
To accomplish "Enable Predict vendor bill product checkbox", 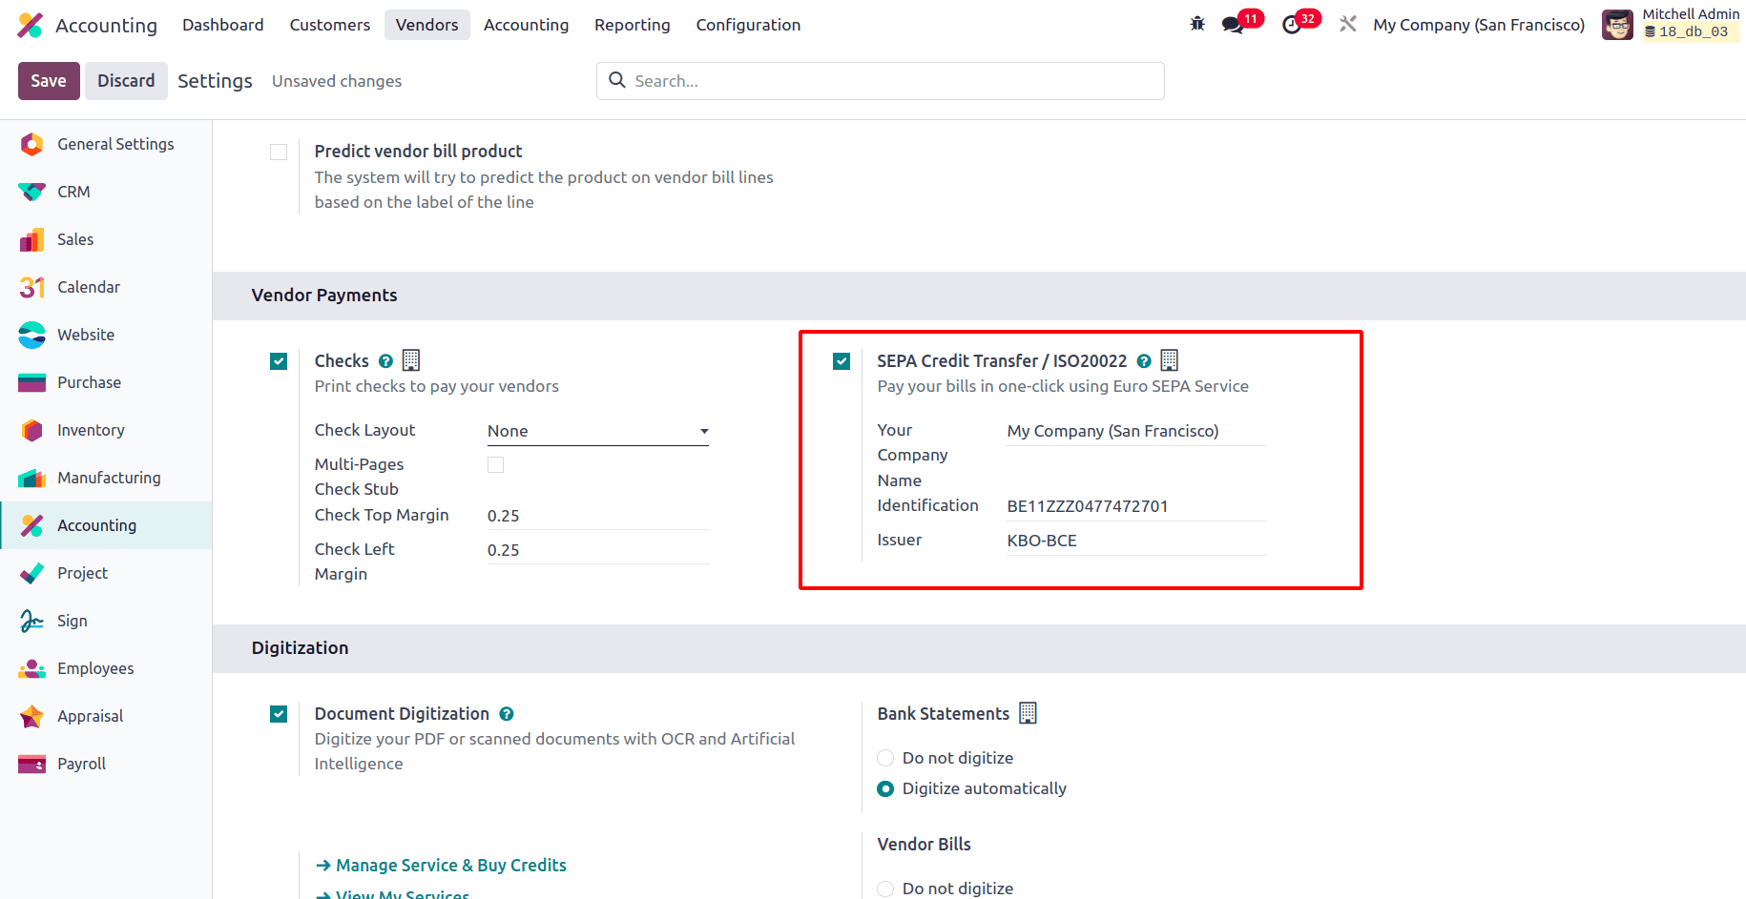I will coord(279,152).
